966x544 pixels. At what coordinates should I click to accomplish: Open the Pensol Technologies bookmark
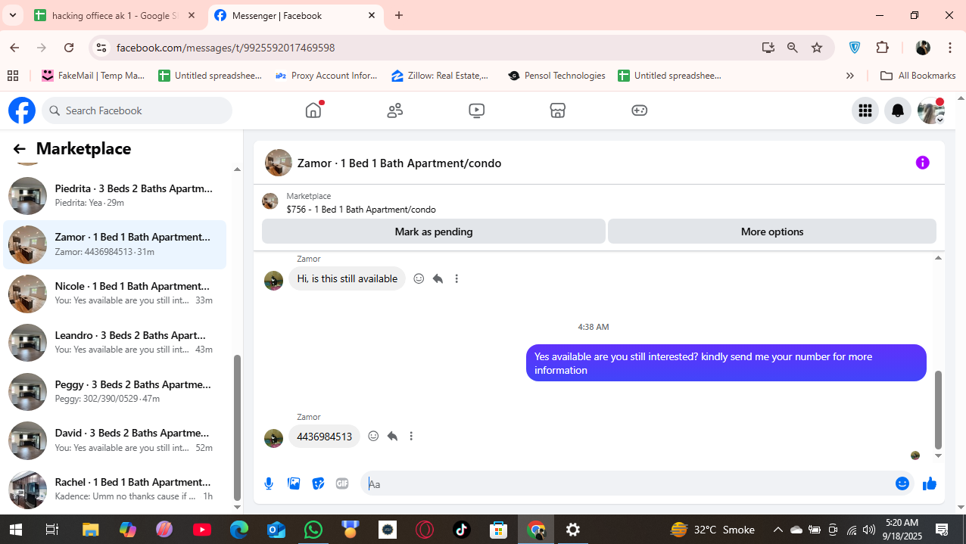[556, 76]
